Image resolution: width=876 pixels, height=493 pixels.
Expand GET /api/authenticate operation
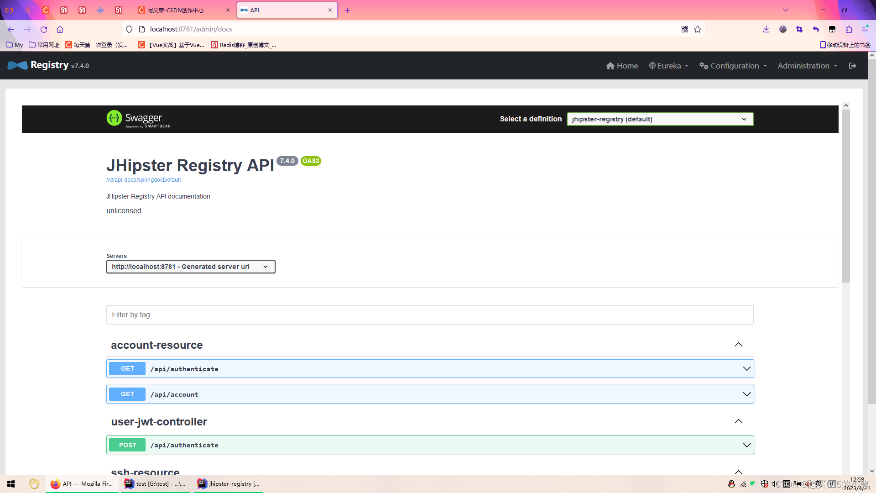pyautogui.click(x=430, y=369)
